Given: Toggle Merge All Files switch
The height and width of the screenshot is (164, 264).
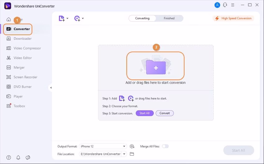Looking at the screenshot, I should 165,146.
